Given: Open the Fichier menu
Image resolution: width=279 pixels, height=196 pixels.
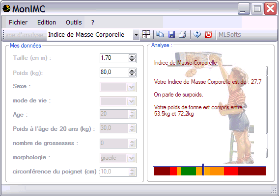Looking at the screenshot, I should (x=18, y=23).
